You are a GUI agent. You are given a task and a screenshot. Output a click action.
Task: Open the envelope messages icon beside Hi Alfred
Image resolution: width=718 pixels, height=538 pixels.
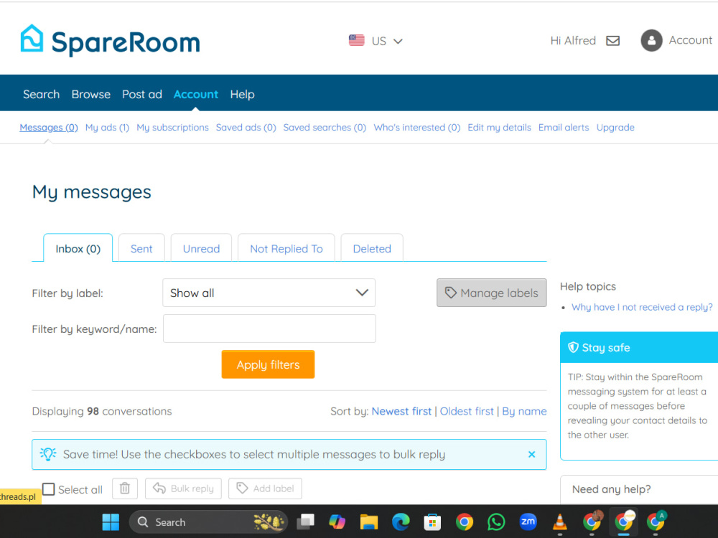tap(612, 41)
